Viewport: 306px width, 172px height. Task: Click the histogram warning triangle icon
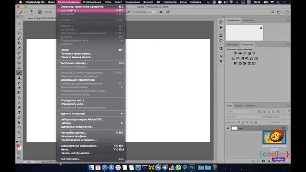click(261, 28)
